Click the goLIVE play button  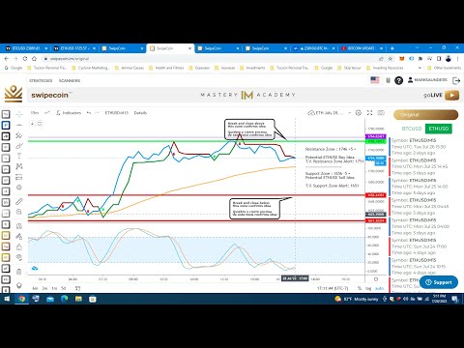click(451, 95)
